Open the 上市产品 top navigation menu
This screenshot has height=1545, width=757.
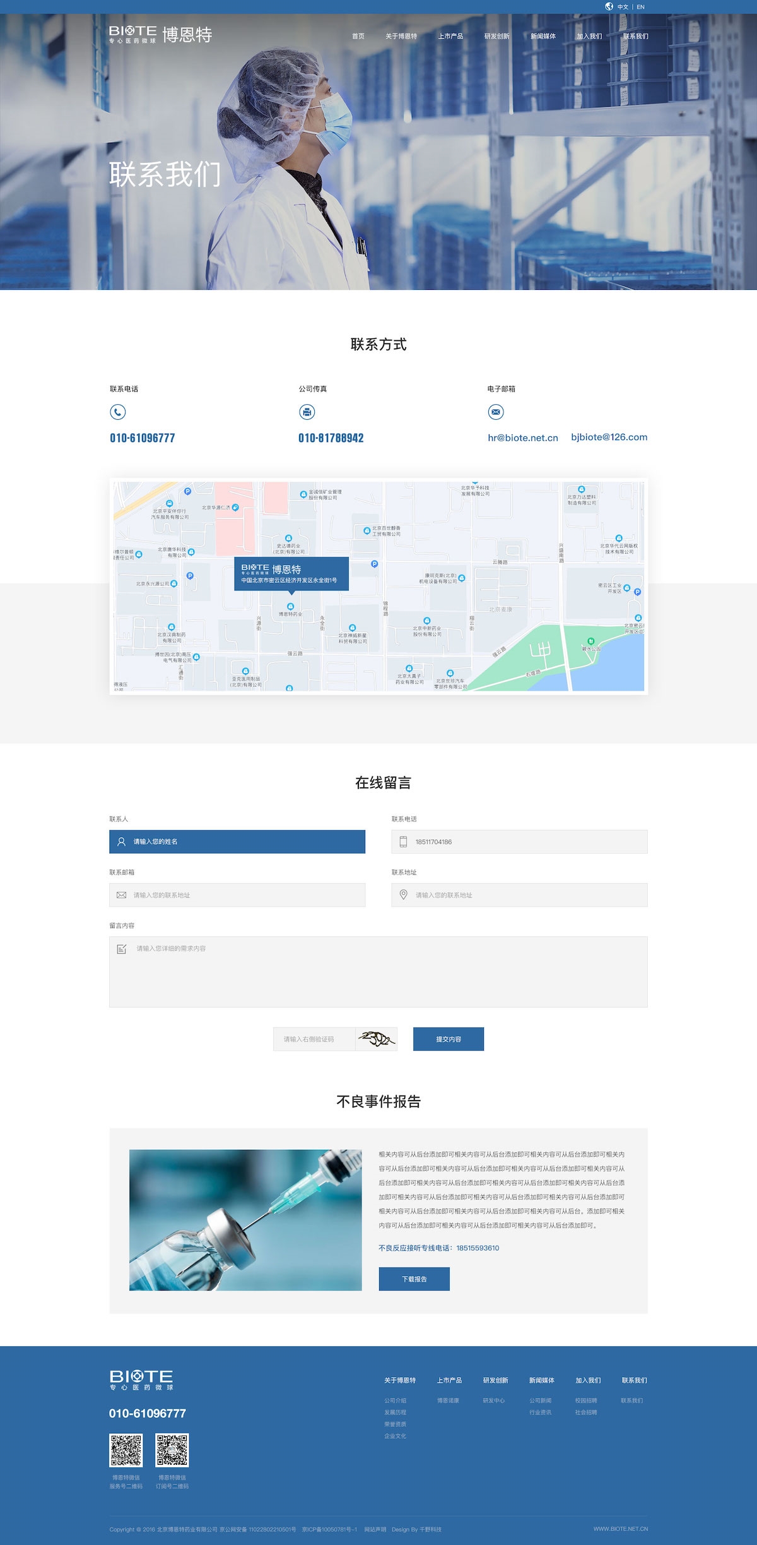450,37
